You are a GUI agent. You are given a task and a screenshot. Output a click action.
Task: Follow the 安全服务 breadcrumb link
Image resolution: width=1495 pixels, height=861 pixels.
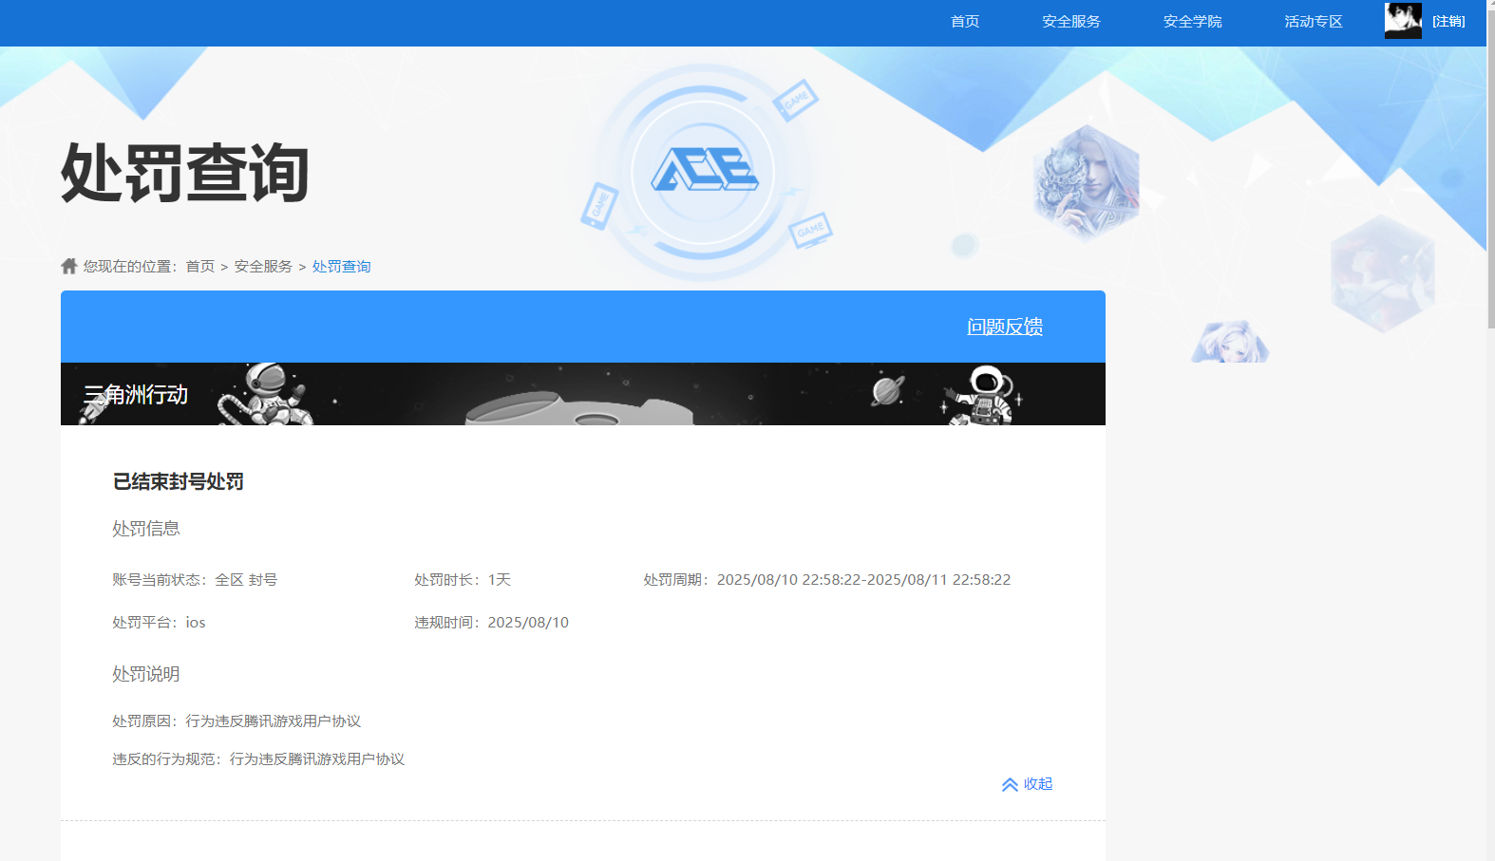coord(263,267)
